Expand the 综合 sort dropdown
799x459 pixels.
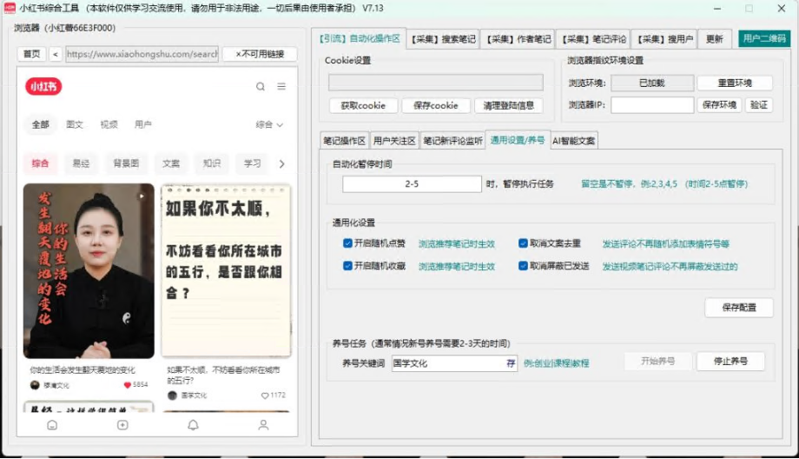269,124
